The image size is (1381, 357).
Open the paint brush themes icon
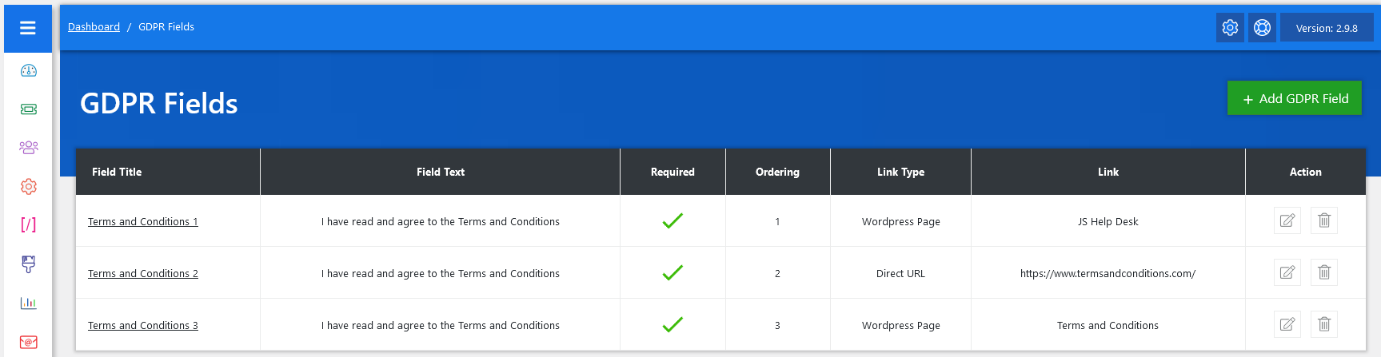point(29,264)
